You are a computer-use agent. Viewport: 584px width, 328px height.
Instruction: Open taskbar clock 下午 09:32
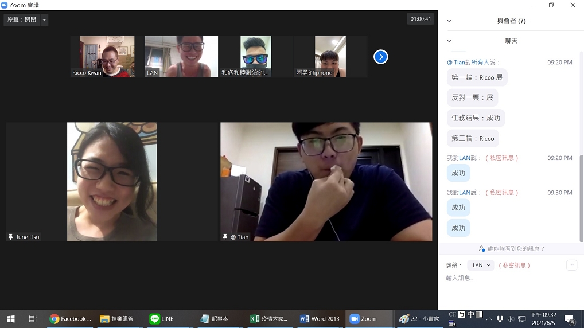(543, 319)
